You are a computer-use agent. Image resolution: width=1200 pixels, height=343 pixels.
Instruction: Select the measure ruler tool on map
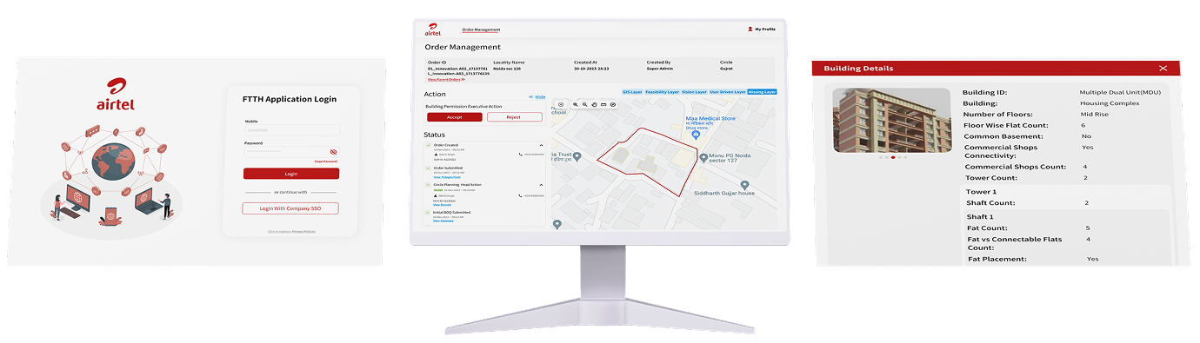(x=603, y=104)
